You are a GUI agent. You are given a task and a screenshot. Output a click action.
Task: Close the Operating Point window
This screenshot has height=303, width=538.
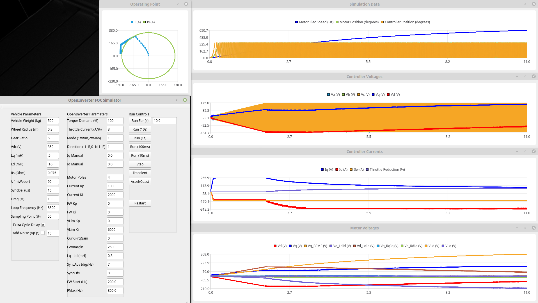click(186, 4)
